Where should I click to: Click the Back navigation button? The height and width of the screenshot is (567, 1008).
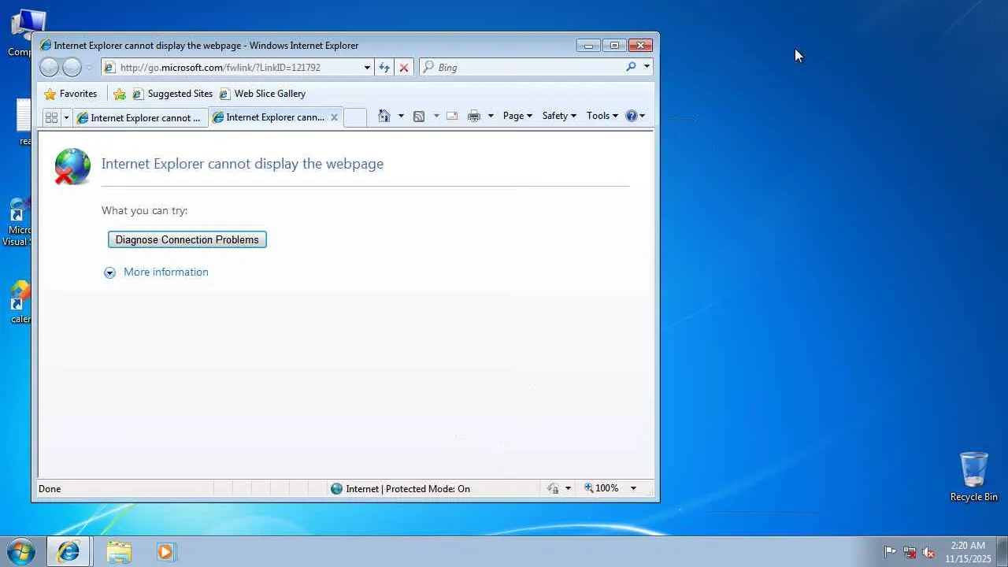point(49,68)
